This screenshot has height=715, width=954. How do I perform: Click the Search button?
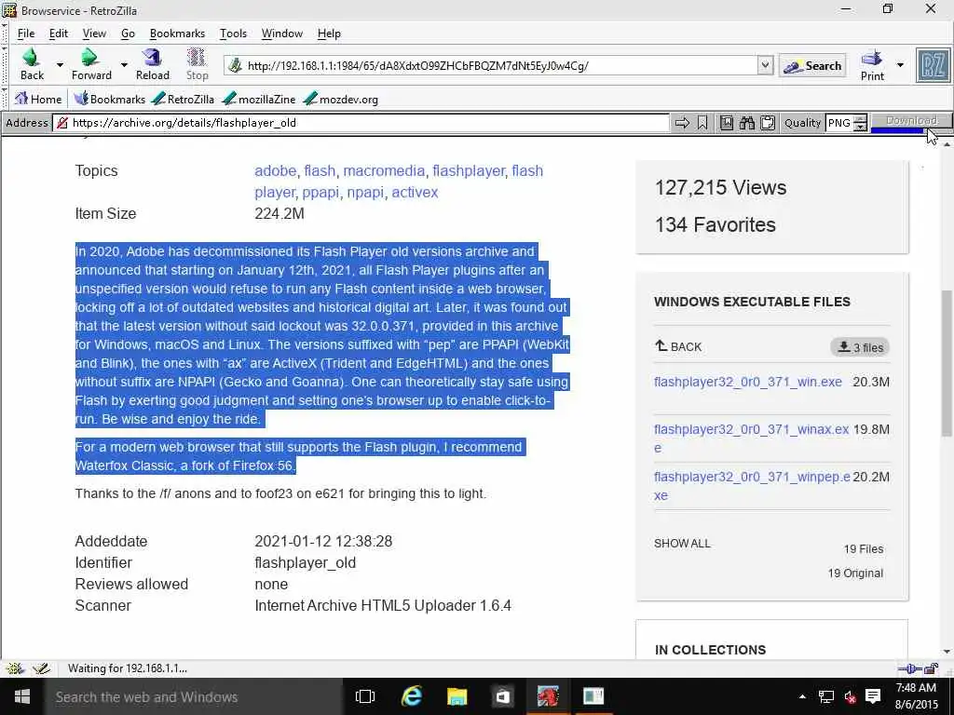[x=812, y=66]
